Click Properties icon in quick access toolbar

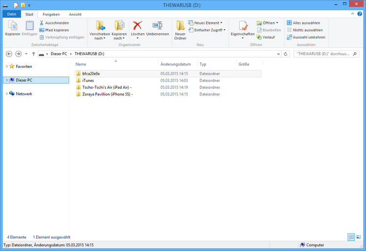click(16, 5)
